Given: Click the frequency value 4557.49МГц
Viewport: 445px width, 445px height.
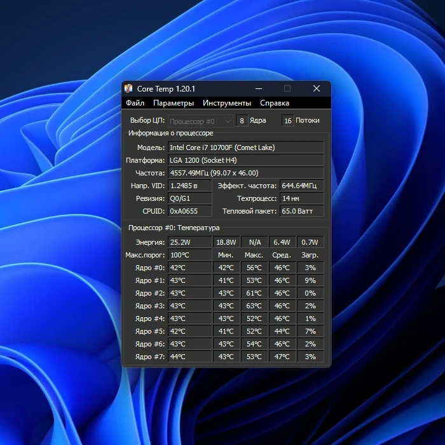Looking at the screenshot, I should pyautogui.click(x=246, y=173).
